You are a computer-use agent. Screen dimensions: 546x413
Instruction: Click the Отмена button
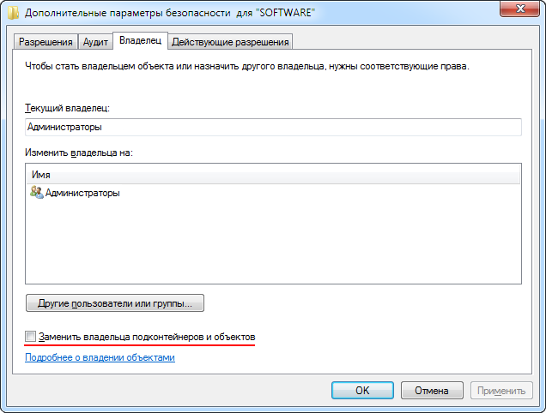pyautogui.click(x=432, y=391)
